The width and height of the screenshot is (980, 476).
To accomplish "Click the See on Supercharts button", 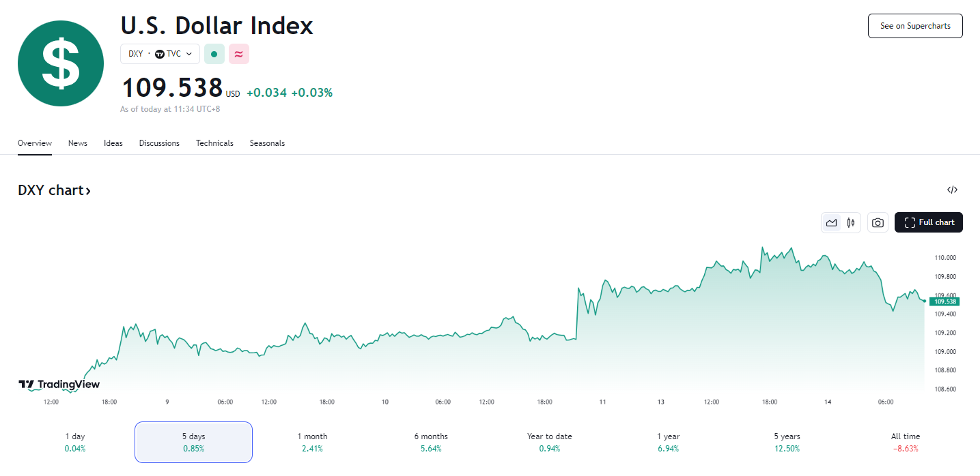I will click(x=915, y=26).
